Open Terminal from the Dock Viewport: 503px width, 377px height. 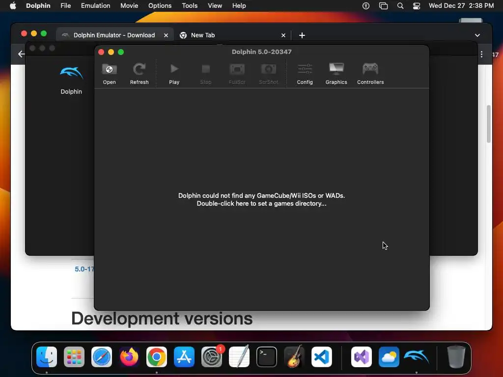click(267, 357)
